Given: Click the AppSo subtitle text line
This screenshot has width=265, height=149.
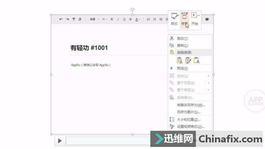Looking at the screenshot, I should tap(91, 65).
